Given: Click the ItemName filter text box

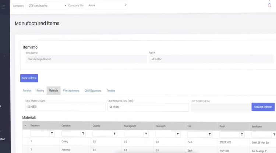Looking at the screenshot, I should 262,135.
